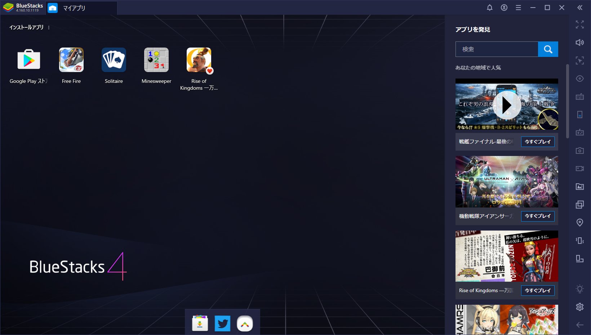This screenshot has height=335, width=591.
Task: Collapse the right sidebar with double chevron
Action: click(x=580, y=8)
